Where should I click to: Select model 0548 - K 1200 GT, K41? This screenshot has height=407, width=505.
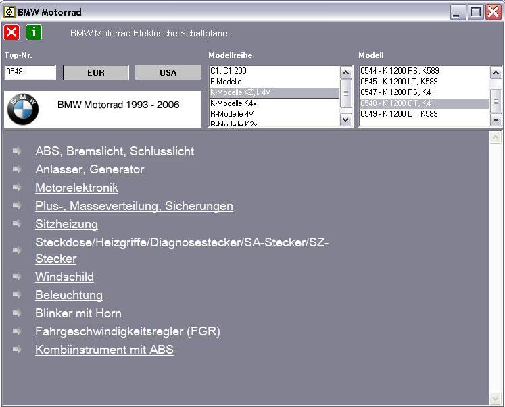425,103
